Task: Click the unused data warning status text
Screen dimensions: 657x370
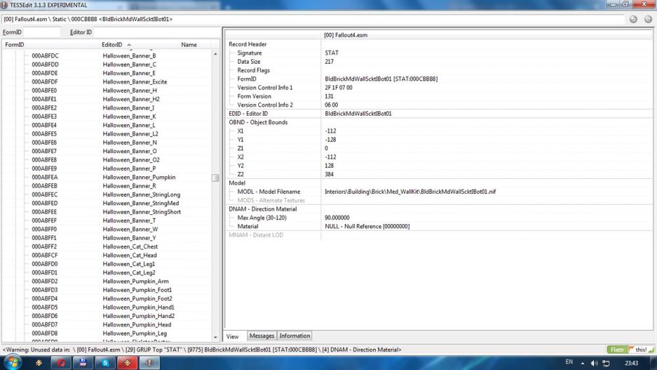Action: tap(202, 350)
